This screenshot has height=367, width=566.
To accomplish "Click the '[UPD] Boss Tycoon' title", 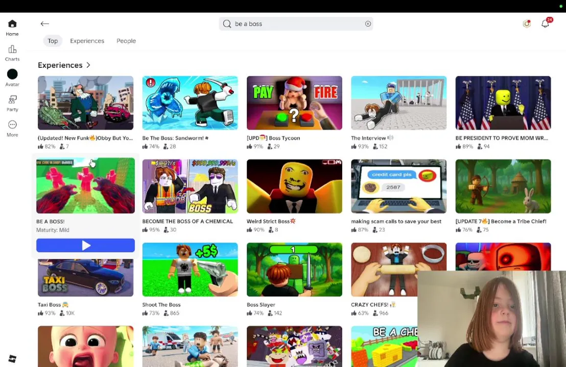I will (273, 138).
